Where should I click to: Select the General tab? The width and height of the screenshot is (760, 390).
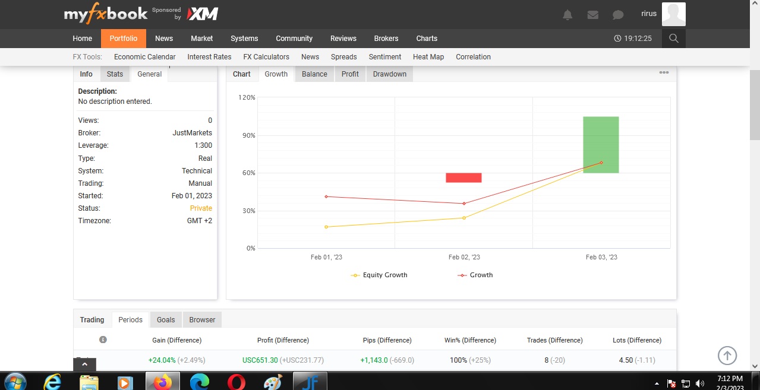[x=150, y=74]
